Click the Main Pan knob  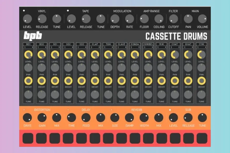tap(188, 19)
